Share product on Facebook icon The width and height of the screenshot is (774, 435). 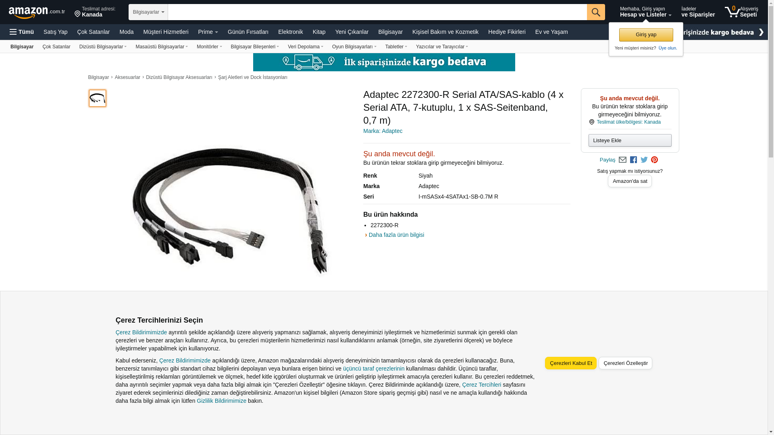(x=633, y=160)
